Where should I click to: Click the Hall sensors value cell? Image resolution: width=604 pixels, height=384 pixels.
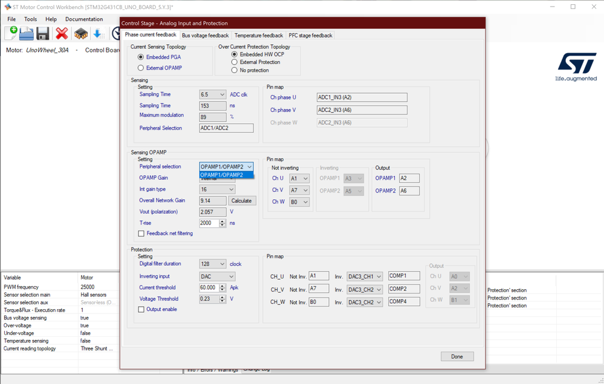(94, 295)
